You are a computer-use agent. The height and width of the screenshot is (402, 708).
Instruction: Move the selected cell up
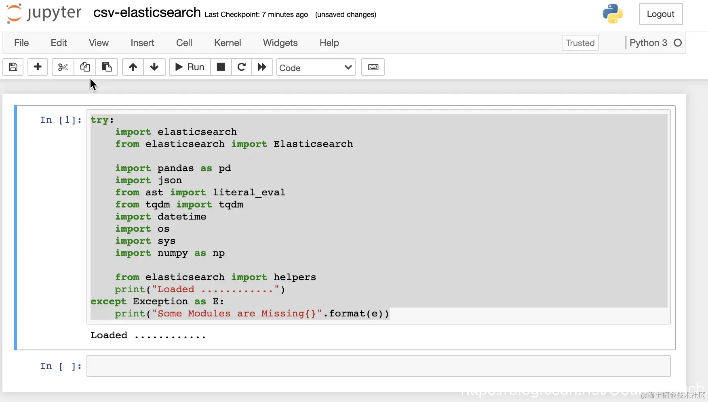pyautogui.click(x=133, y=67)
